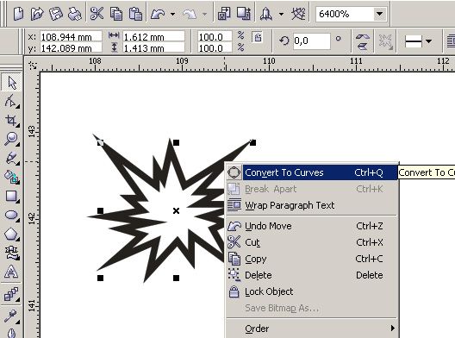Image resolution: width=455 pixels, height=338 pixels.
Task: Click the x position field 108.944 mm
Action: 71,37
